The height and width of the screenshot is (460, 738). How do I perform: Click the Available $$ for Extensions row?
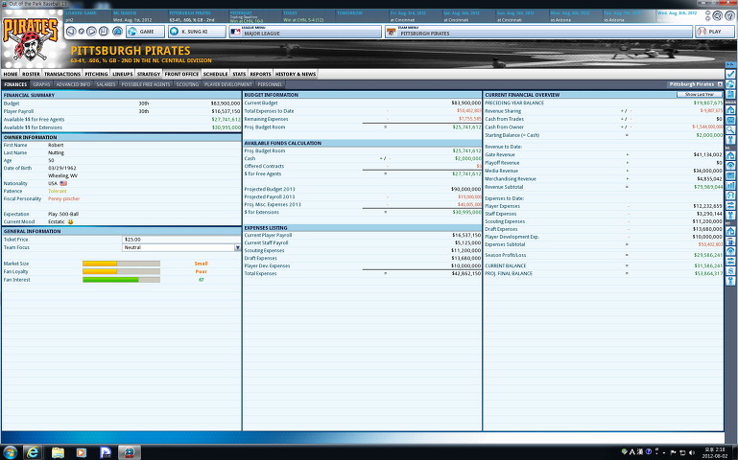click(x=122, y=127)
